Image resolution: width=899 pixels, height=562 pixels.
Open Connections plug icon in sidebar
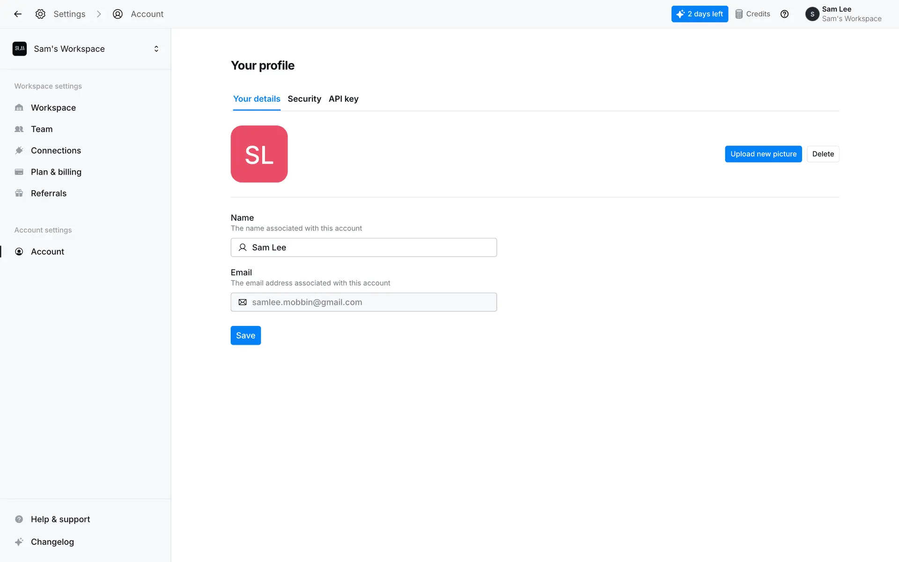[19, 150]
